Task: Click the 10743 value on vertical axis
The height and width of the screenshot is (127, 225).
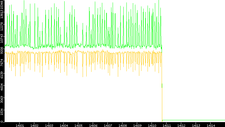Action: tap(2, 39)
